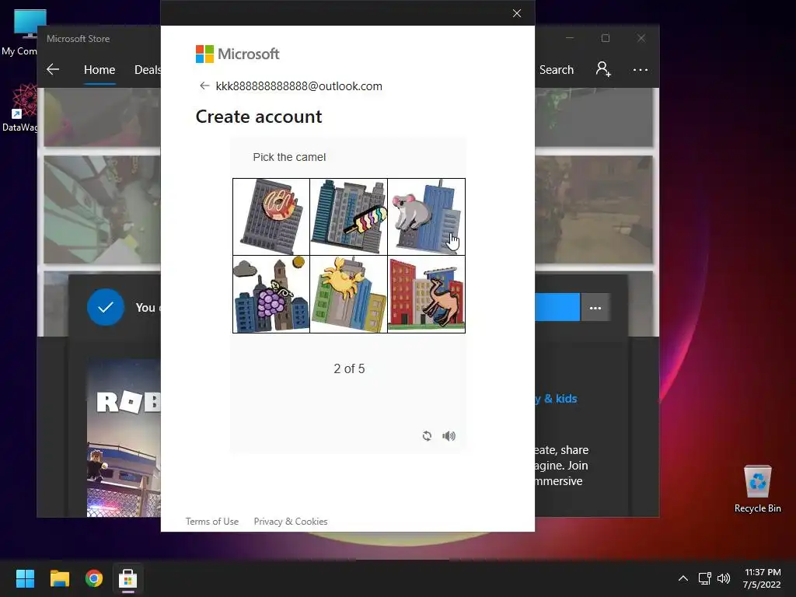Image resolution: width=796 pixels, height=597 pixels.
Task: Open the network status tray icon
Action: (x=704, y=578)
